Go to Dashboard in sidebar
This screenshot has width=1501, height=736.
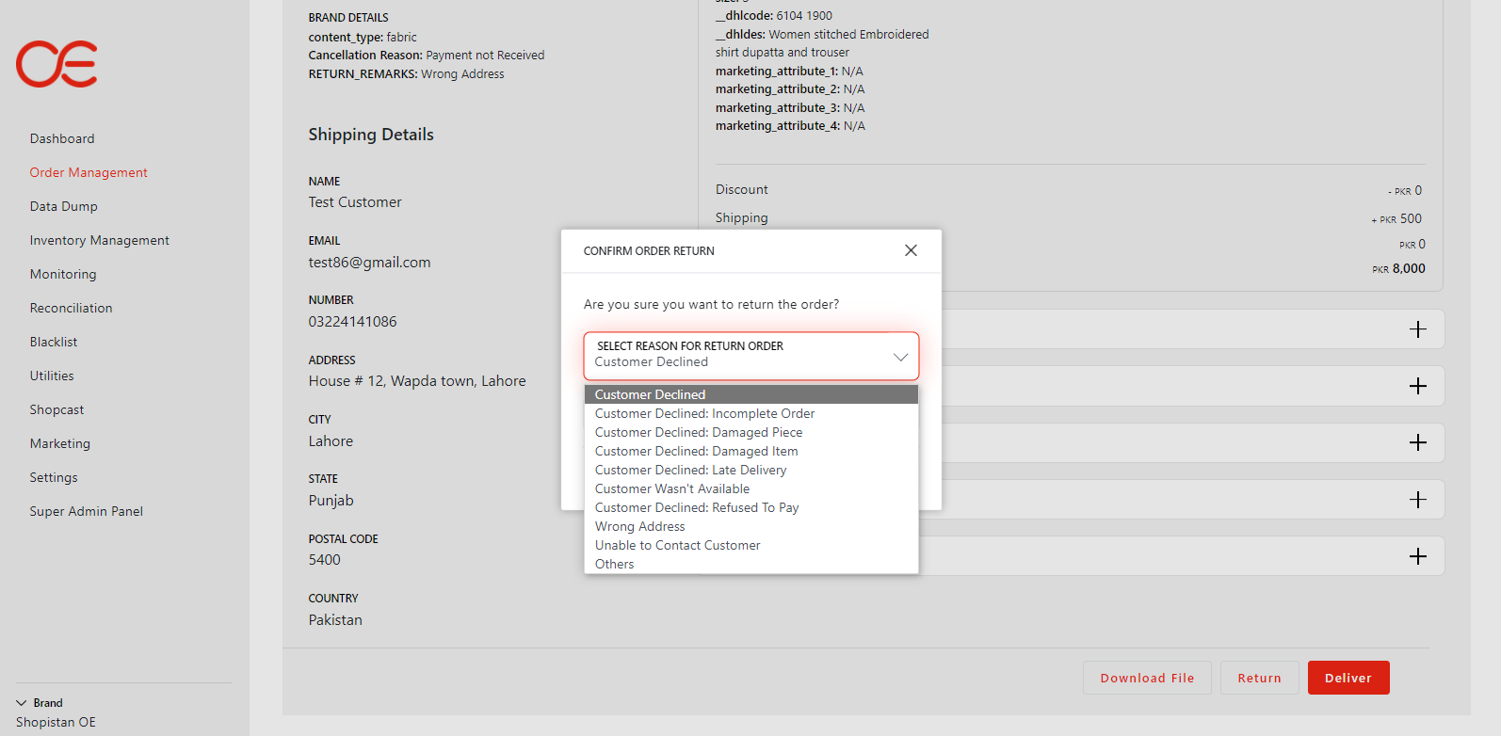click(62, 138)
